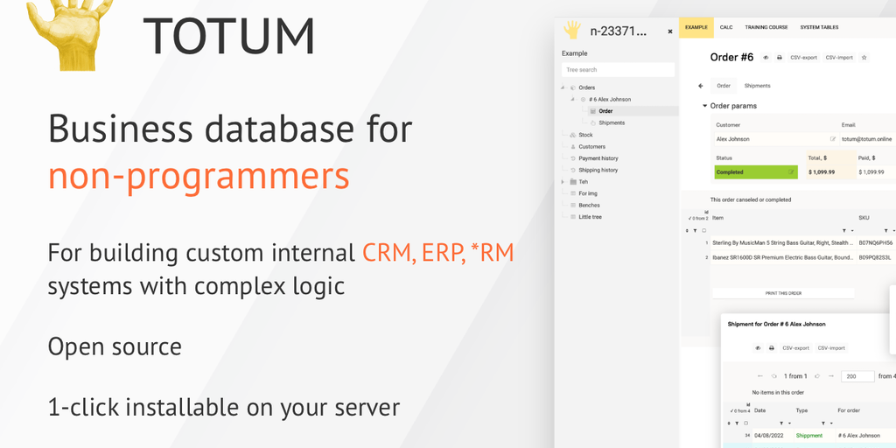Screen dimensions: 896x448
Task: Switch to the EXAMPLE top tab
Action: (696, 27)
